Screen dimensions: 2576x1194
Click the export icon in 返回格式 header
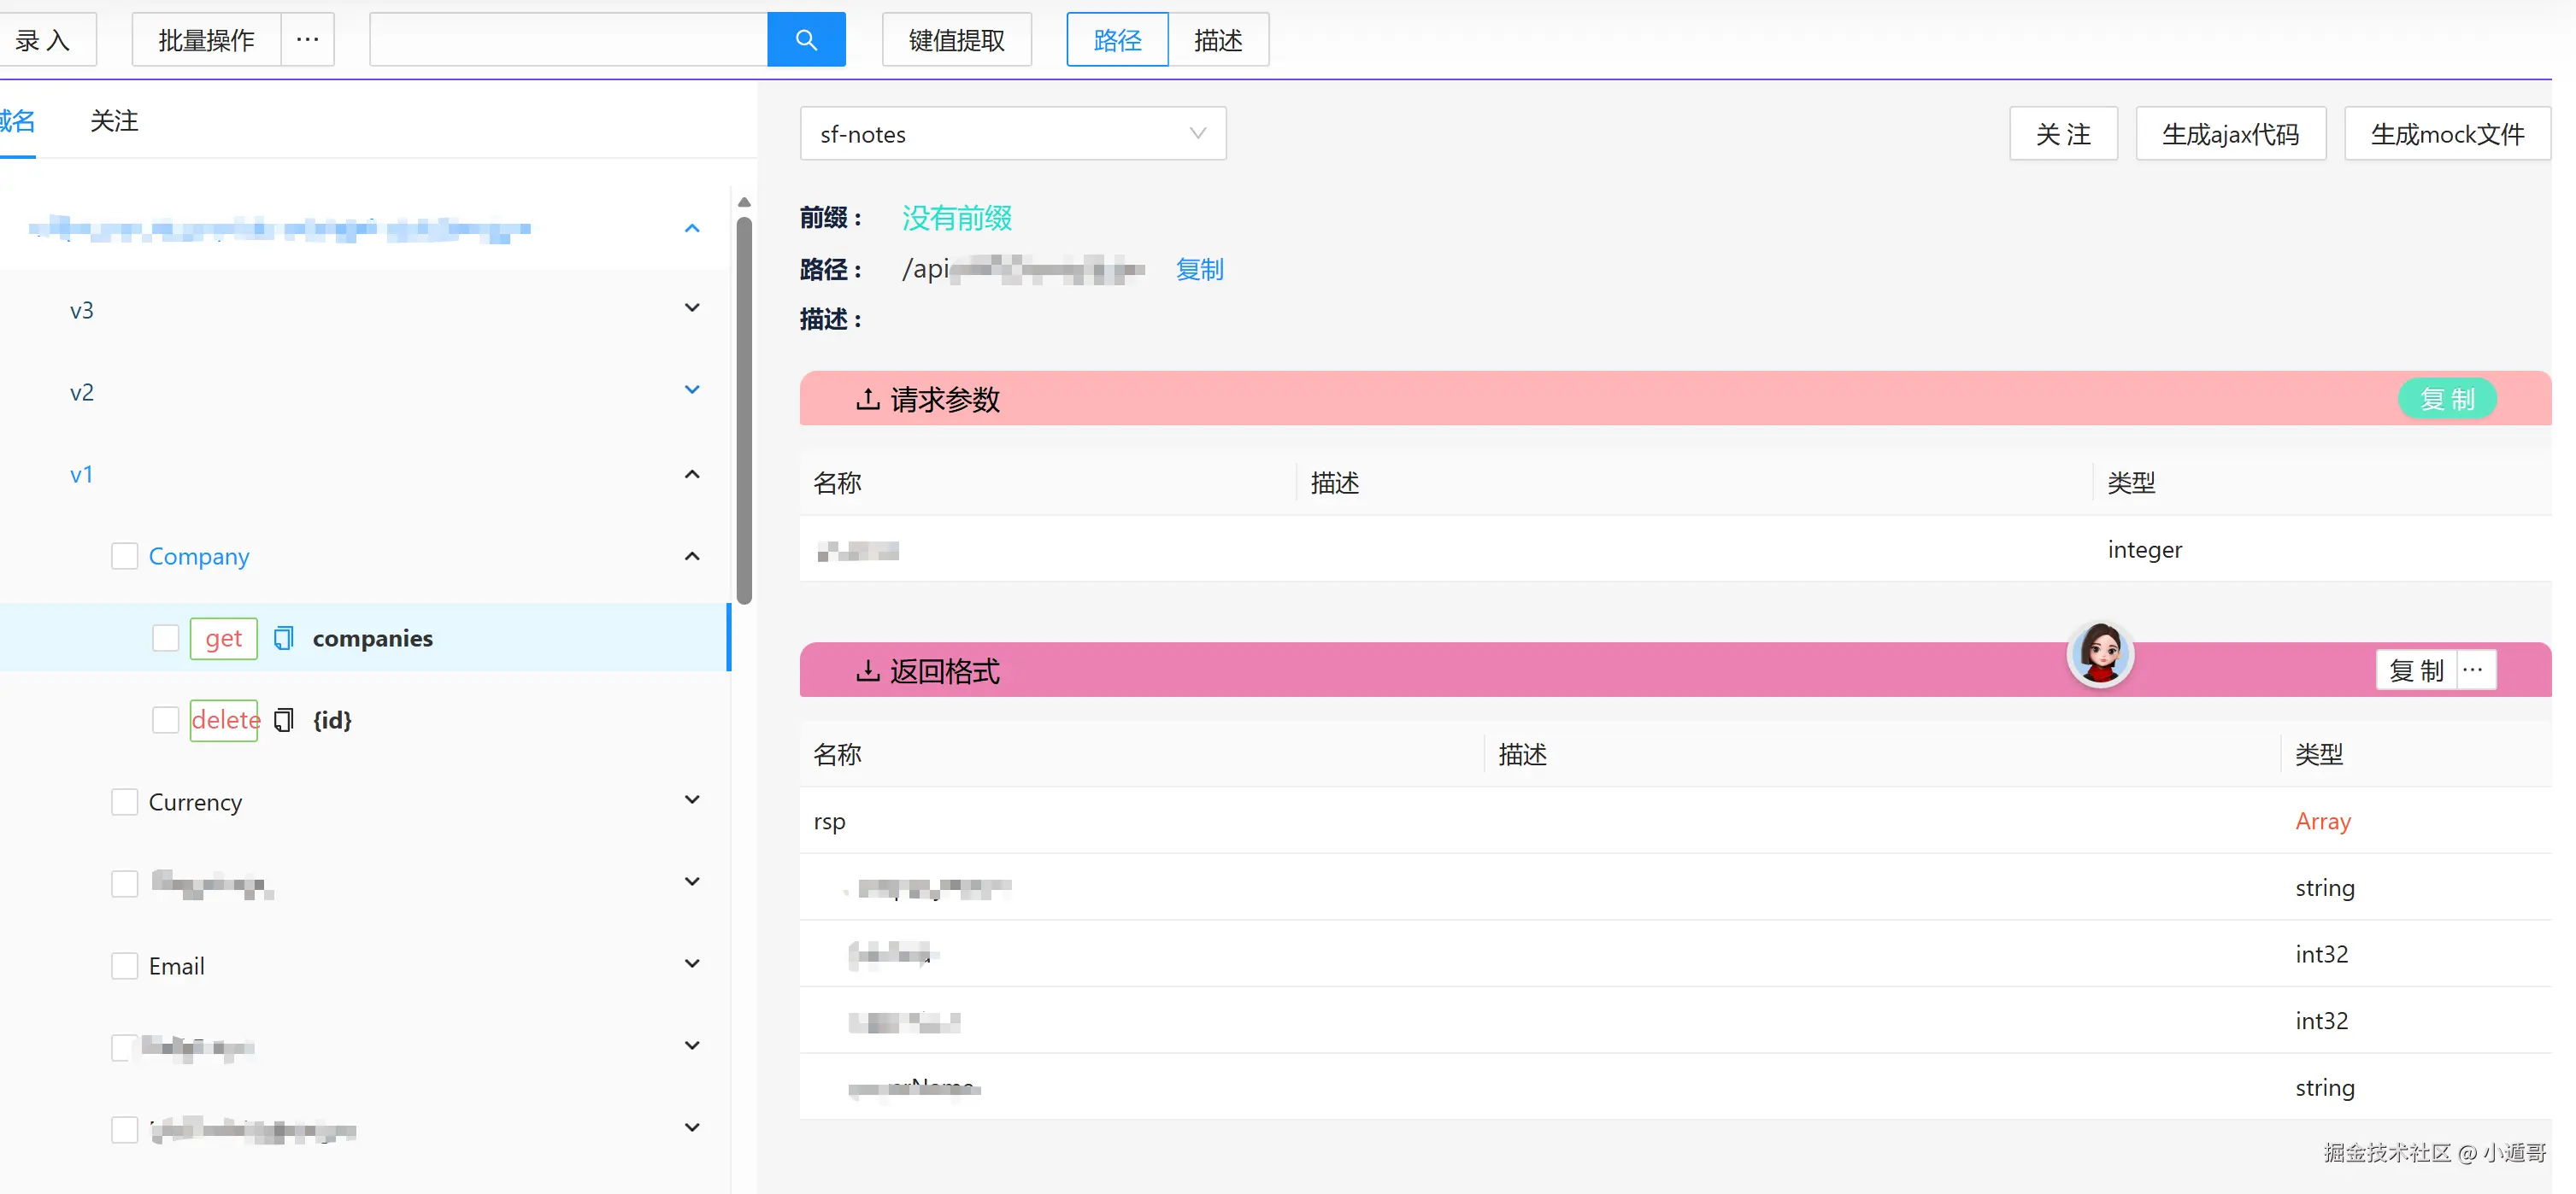[x=868, y=670]
